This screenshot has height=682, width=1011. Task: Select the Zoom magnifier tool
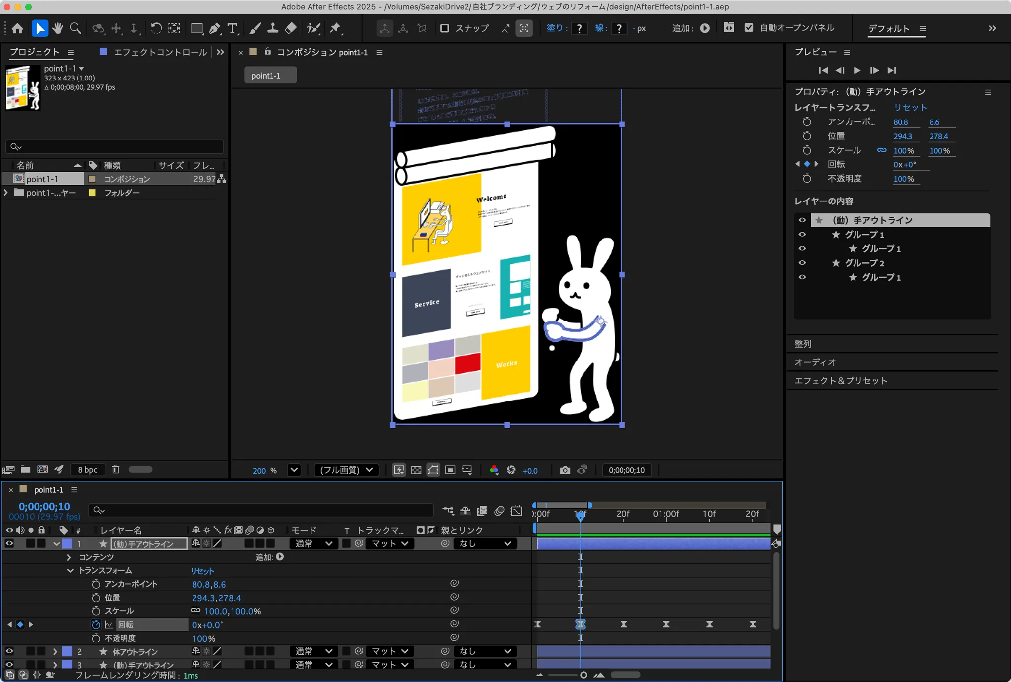click(x=76, y=28)
